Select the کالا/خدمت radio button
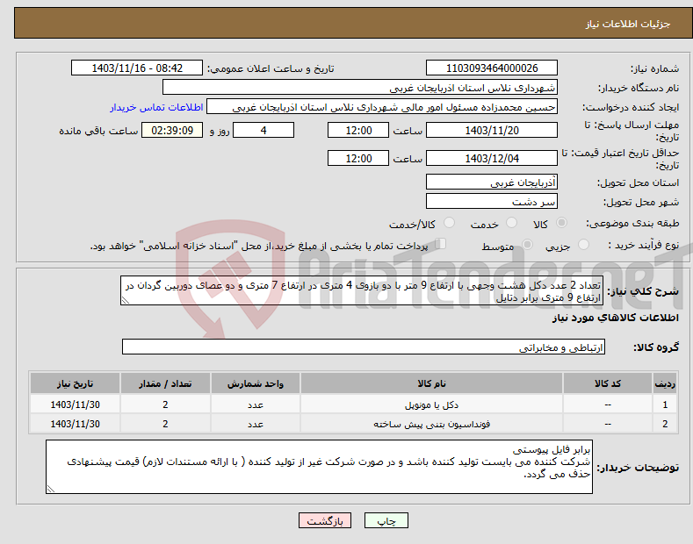This screenshot has width=693, height=544. 449,223
